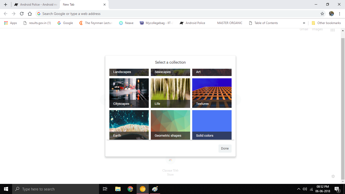Image resolution: width=345 pixels, height=194 pixels.
Task: Expand the hidden bookmarks chevron
Action: click(304, 23)
